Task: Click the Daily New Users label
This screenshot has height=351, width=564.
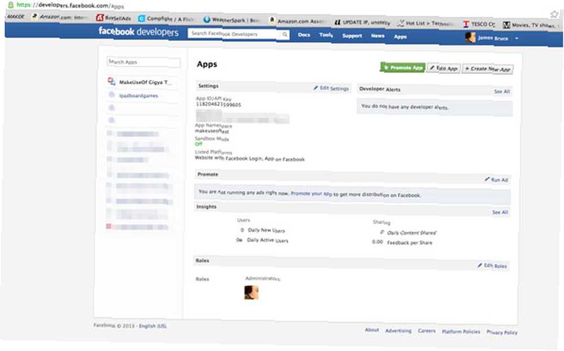Action: tap(266, 230)
